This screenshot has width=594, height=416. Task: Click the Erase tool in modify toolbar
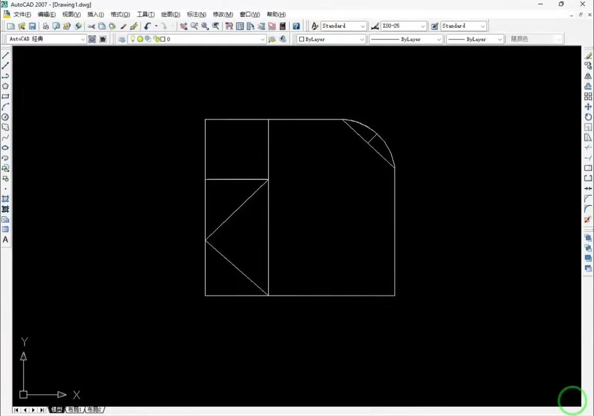[588, 56]
